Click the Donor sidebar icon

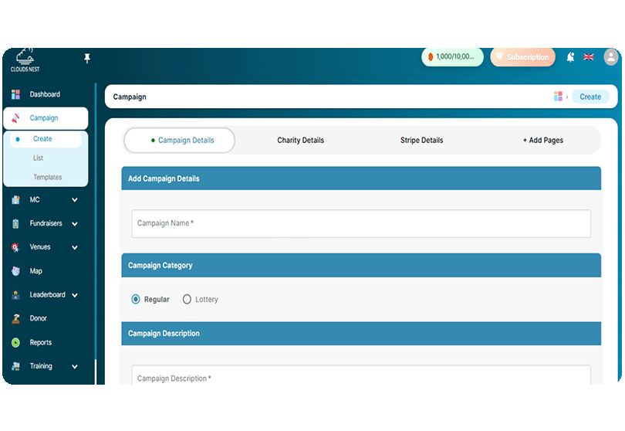pos(15,318)
